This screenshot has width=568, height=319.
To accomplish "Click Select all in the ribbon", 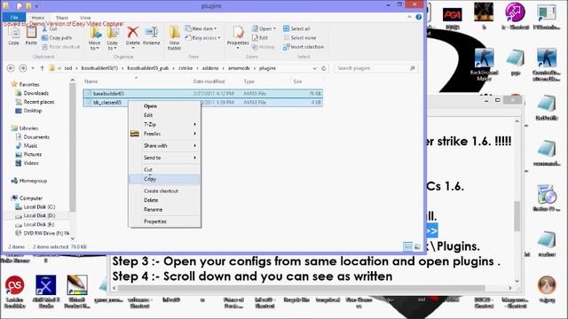I will [296, 28].
